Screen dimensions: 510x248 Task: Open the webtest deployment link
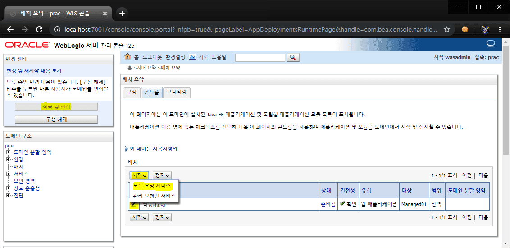pyautogui.click(x=157, y=206)
